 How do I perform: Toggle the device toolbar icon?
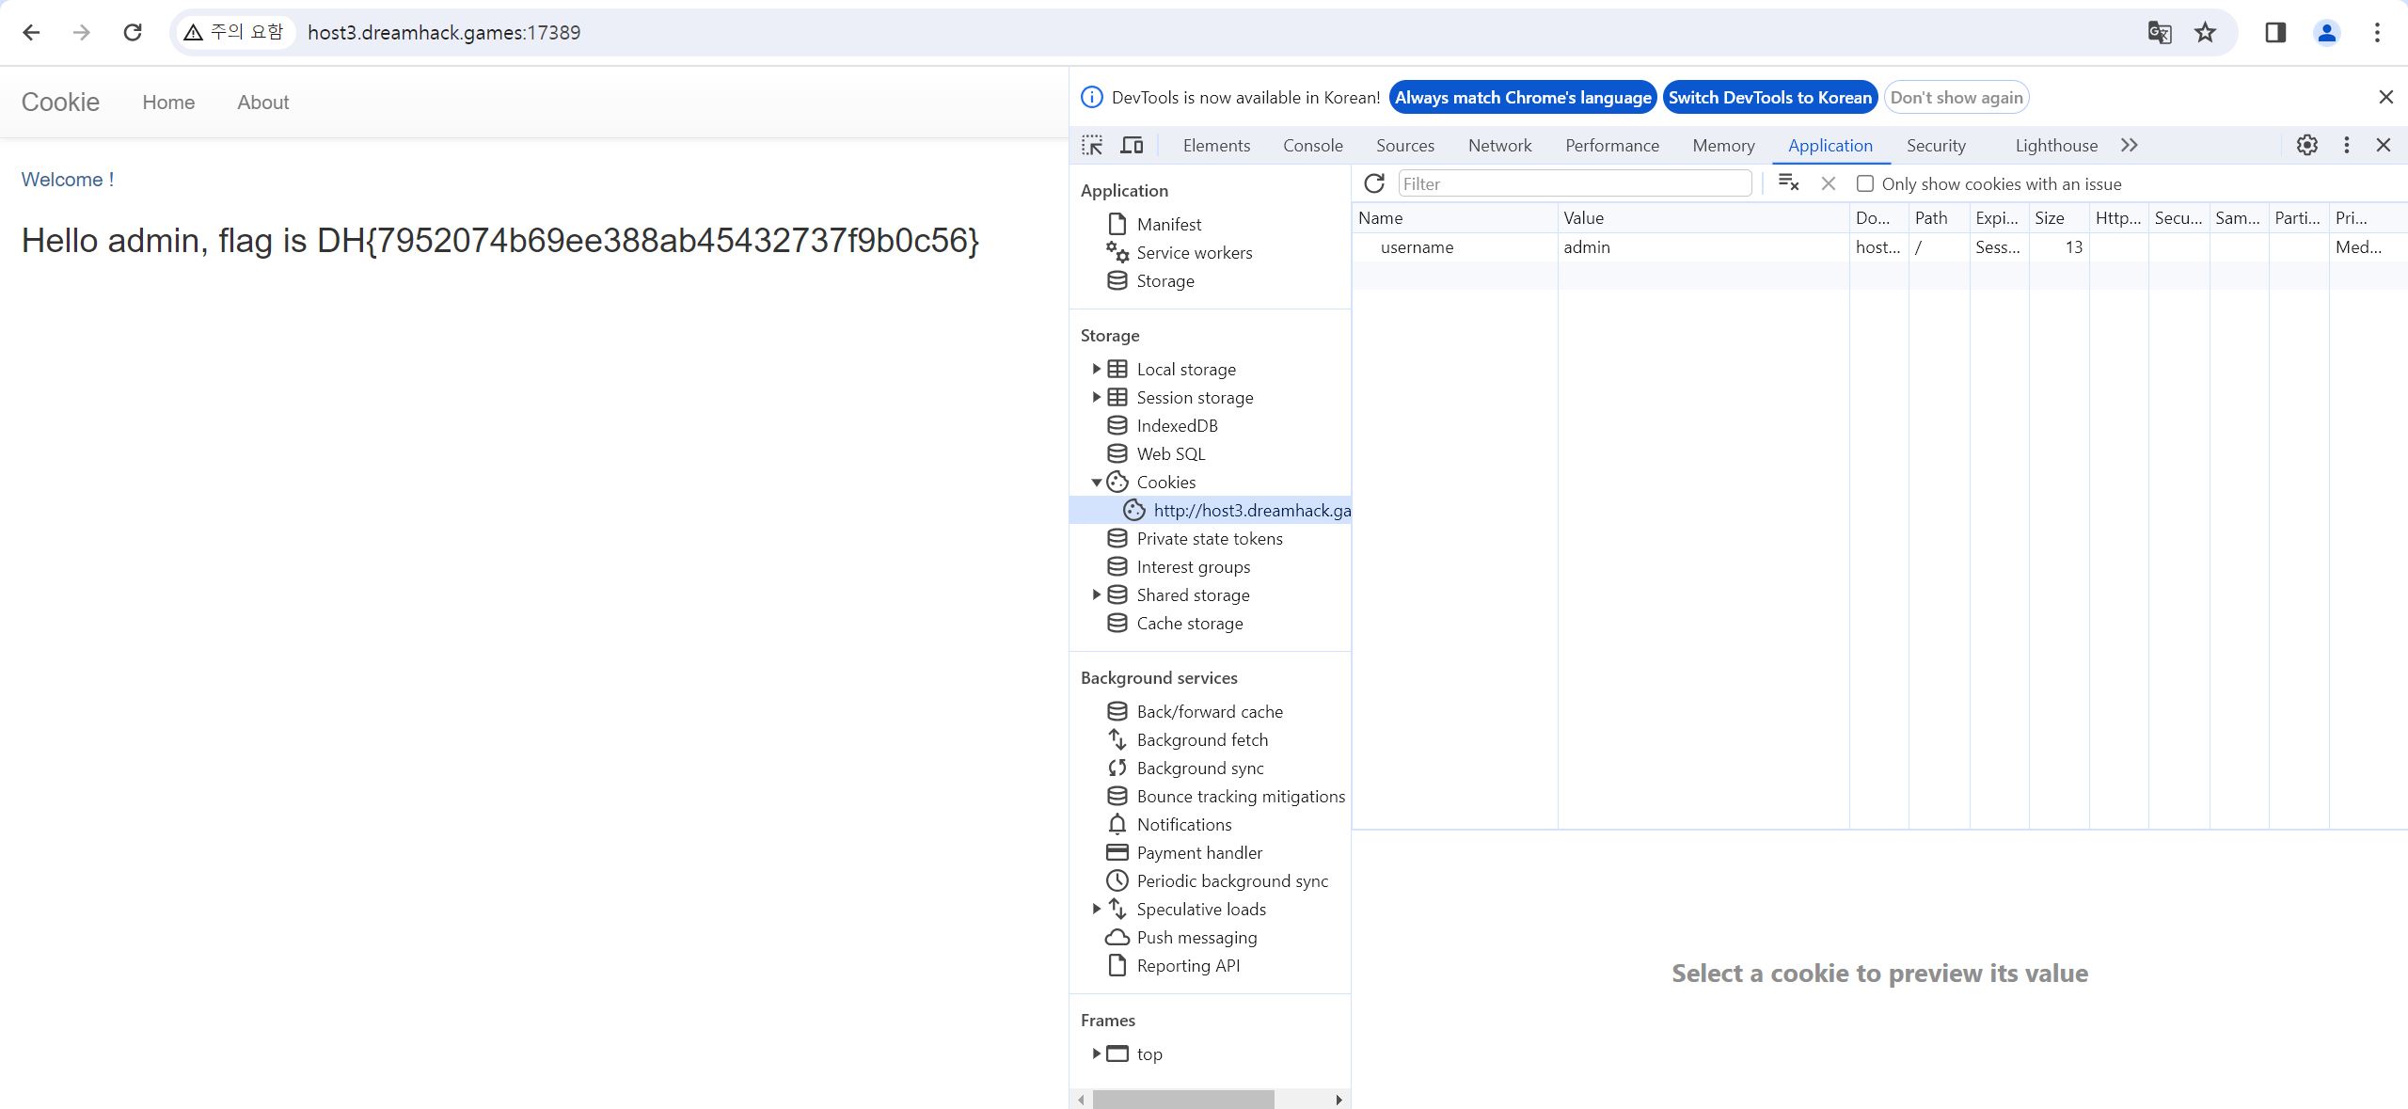click(x=1132, y=145)
